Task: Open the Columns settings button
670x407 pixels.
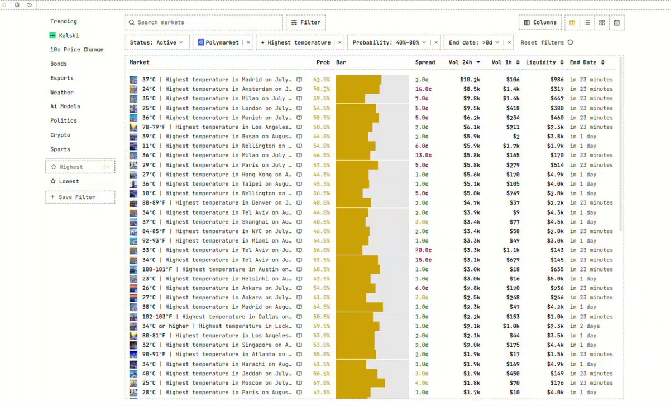Action: point(540,22)
